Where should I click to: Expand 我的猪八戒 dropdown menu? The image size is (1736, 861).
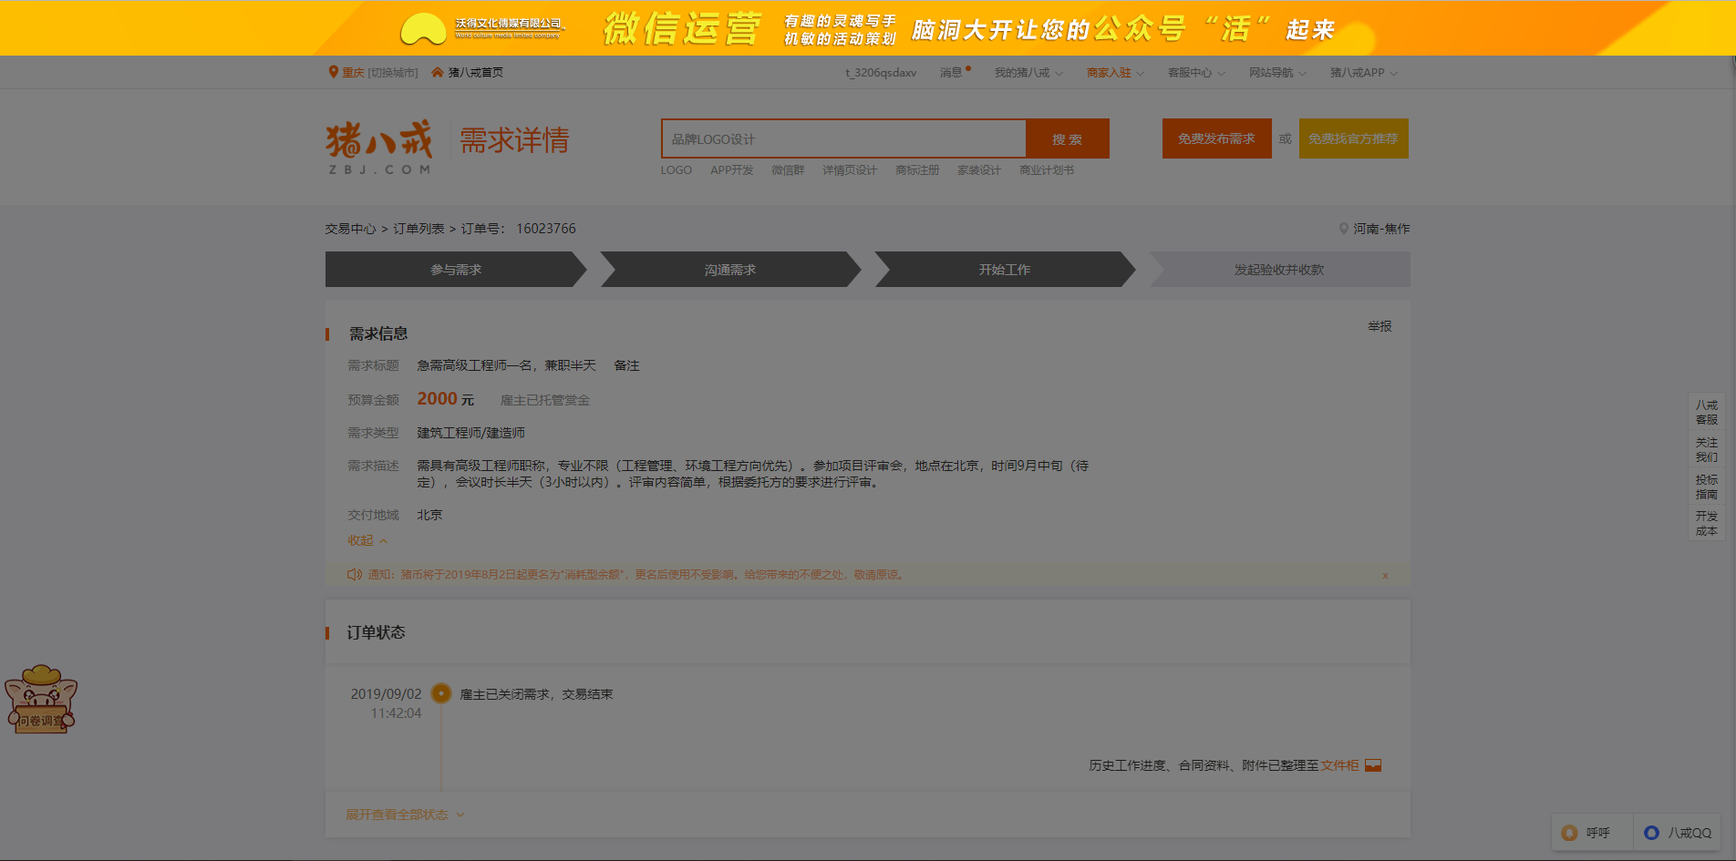(1028, 73)
